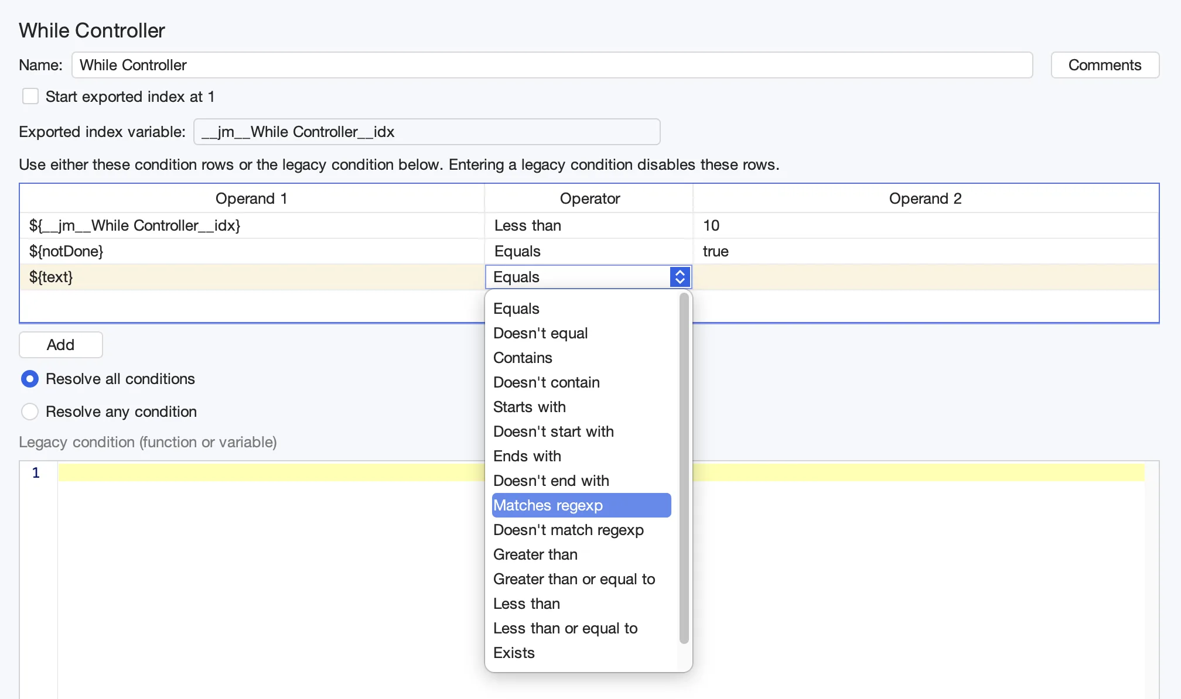
Task: Choose Matches regexp from the operator list
Action: (581, 505)
